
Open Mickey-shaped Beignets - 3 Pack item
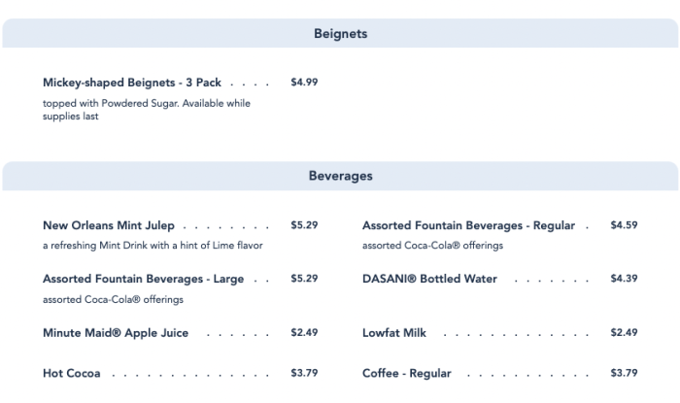point(132,83)
